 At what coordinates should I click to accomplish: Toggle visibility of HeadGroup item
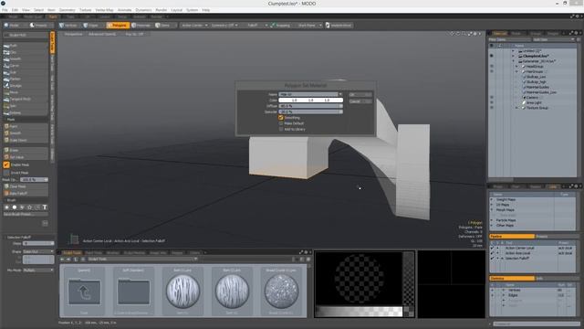click(x=492, y=66)
